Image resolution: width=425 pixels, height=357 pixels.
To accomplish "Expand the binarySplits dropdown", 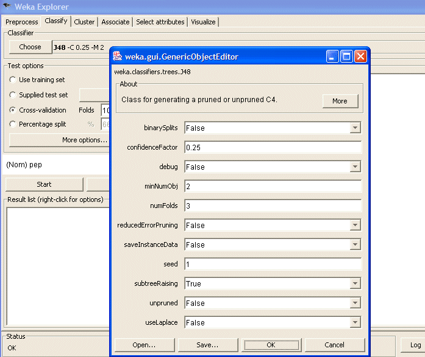I will tap(355, 128).
